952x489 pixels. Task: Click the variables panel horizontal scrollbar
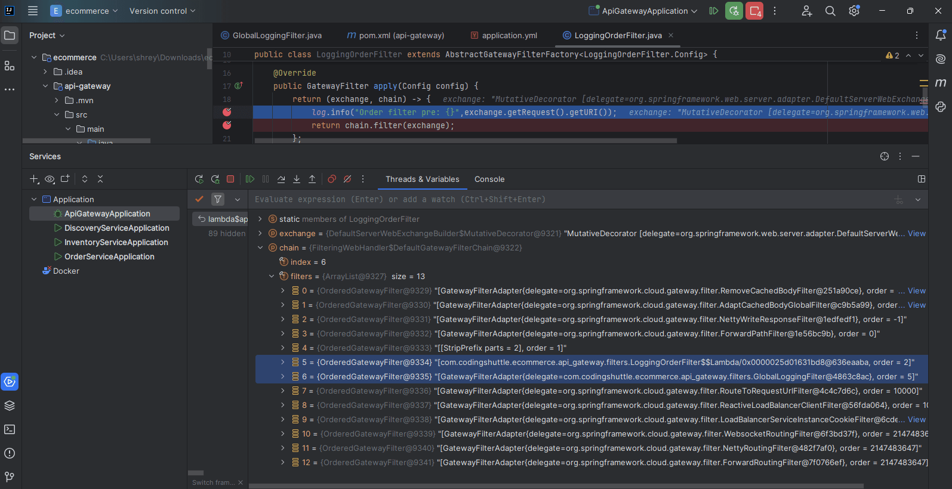coord(556,485)
